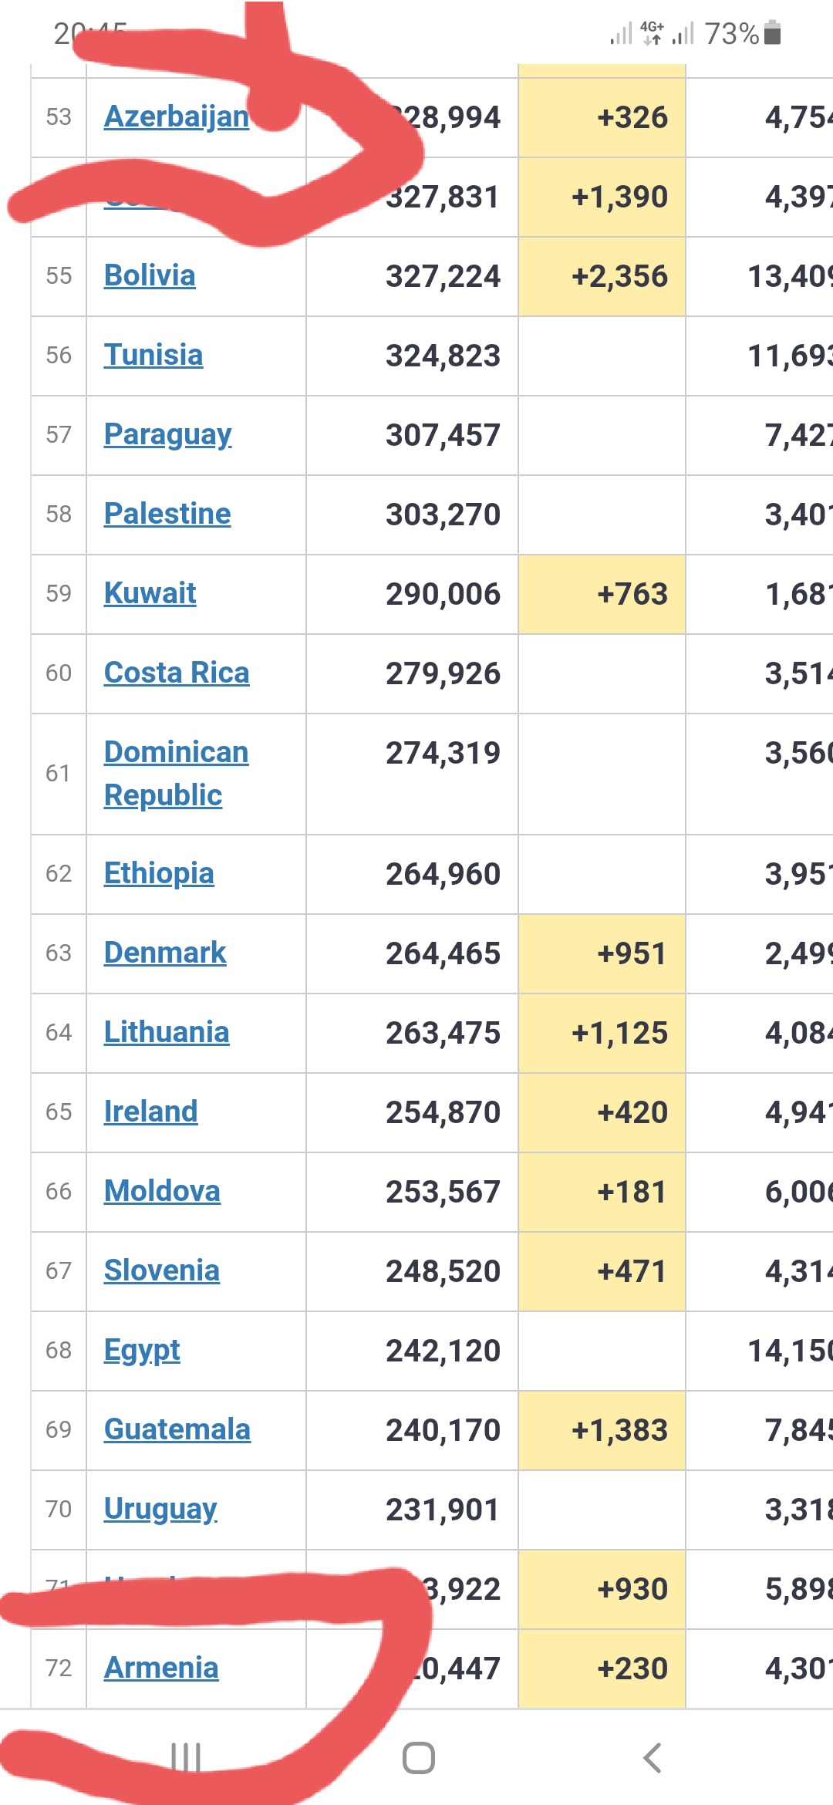Screen dimensions: 833x1805
Task: Tap the 4G+ network indicator
Action: tap(652, 33)
